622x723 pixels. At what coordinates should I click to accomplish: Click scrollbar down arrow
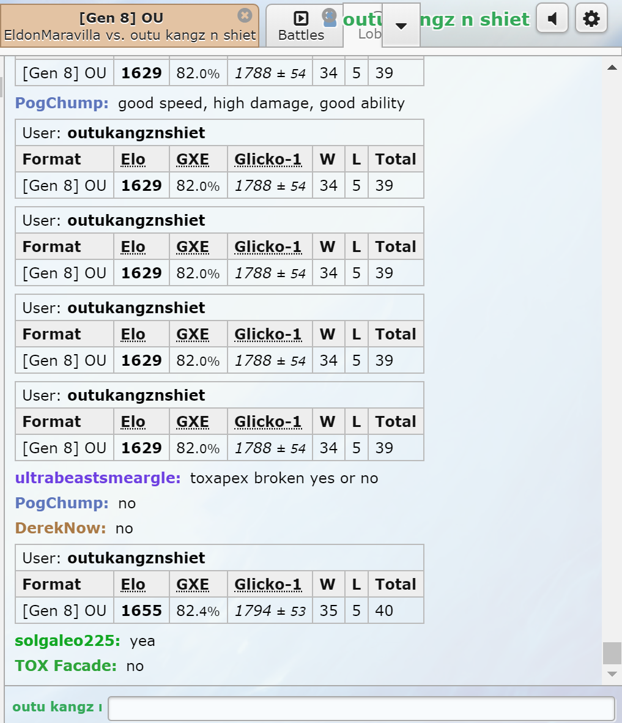pyautogui.click(x=612, y=674)
